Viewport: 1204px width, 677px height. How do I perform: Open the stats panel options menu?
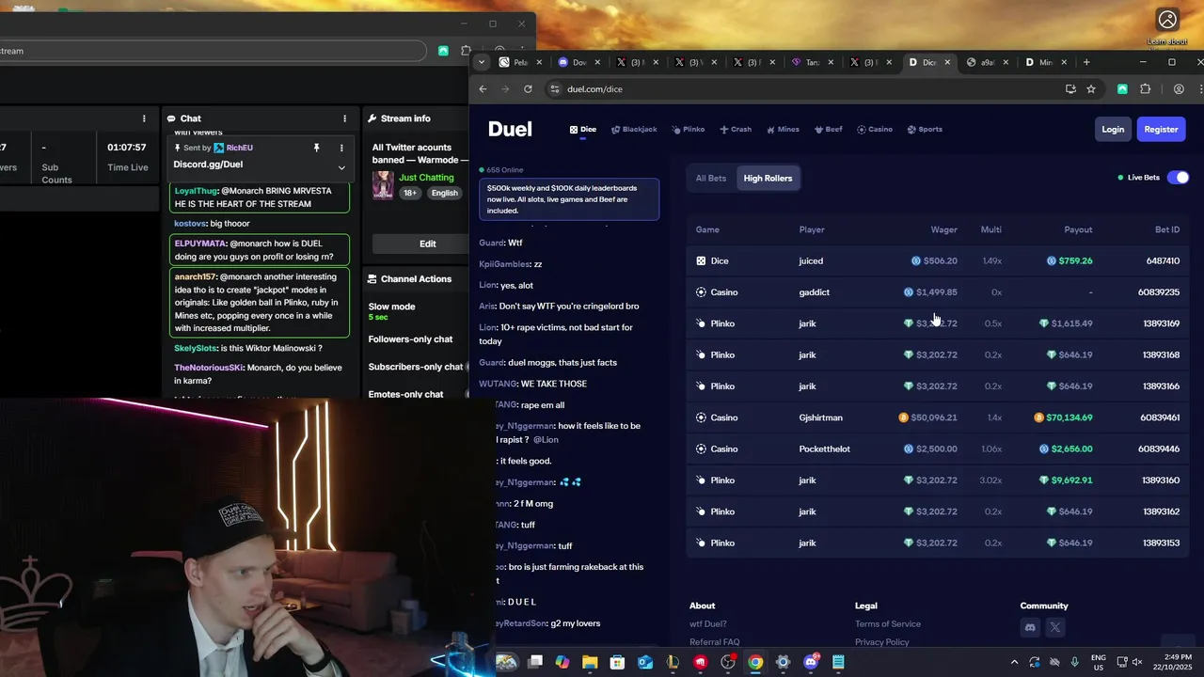point(144,118)
